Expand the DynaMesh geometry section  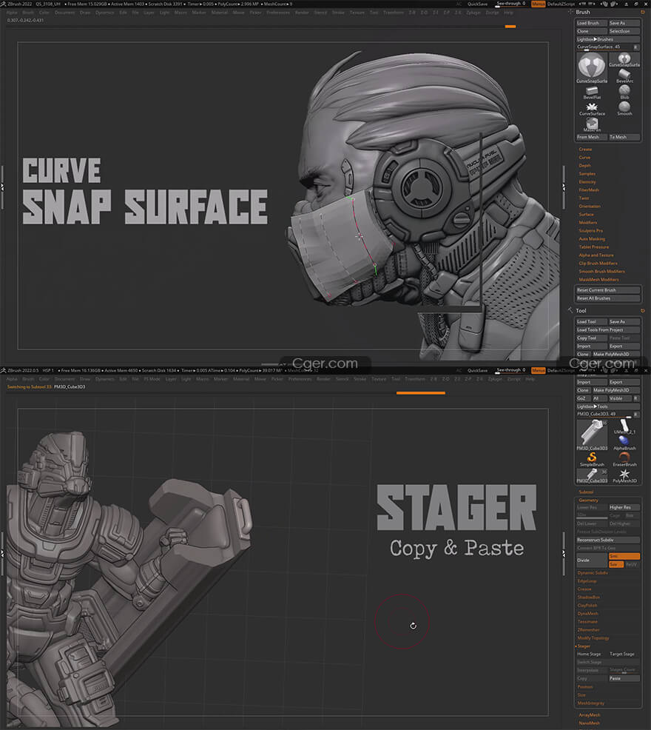587,613
